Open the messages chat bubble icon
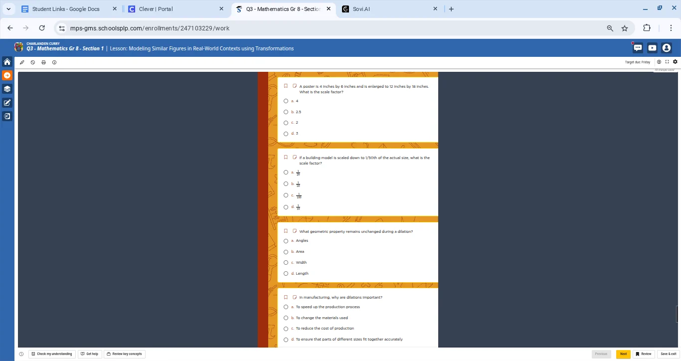The image size is (681, 361). click(638, 48)
